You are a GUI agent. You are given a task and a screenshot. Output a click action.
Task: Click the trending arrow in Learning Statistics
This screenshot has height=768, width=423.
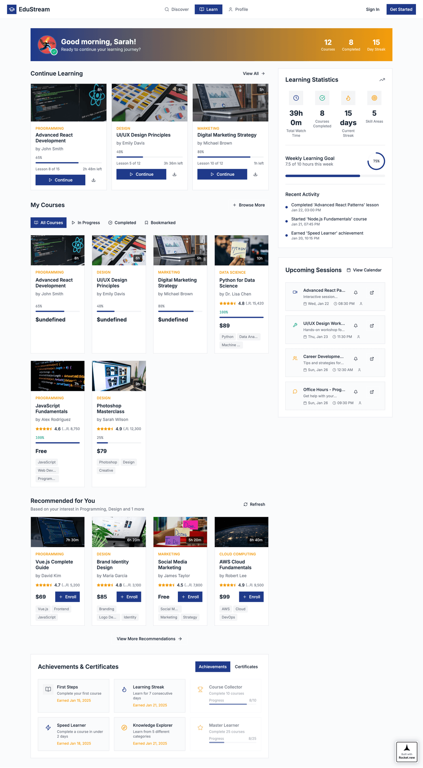coord(382,80)
